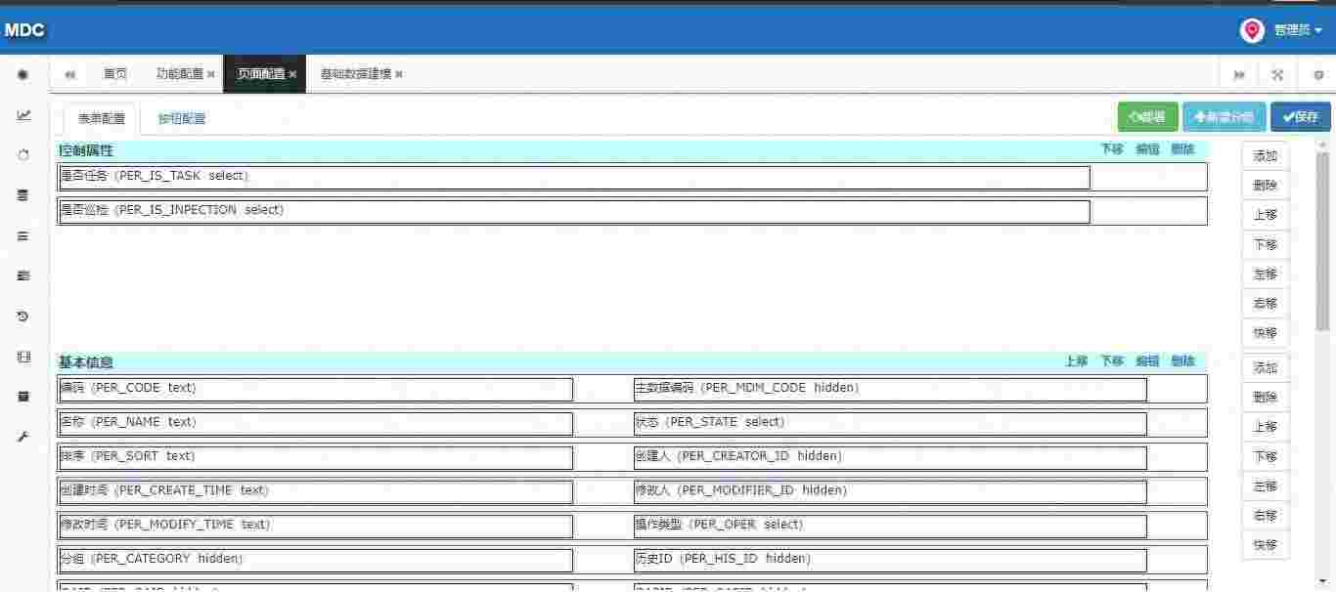Open the sidebar icon just above the history clock
The image size is (1336, 592).
[23, 276]
